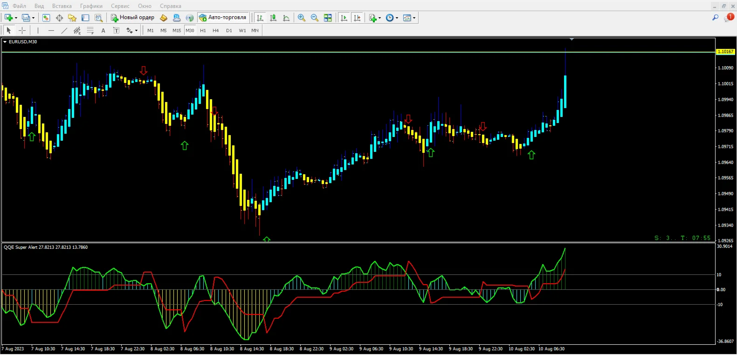Toggle the Авто-торговля button
Screen dimensions: 737x355
[223, 18]
